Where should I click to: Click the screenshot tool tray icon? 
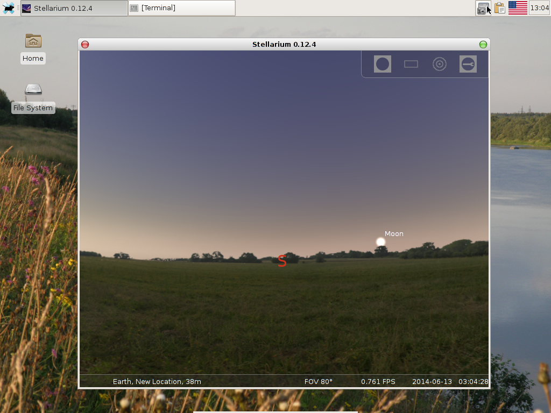point(483,8)
